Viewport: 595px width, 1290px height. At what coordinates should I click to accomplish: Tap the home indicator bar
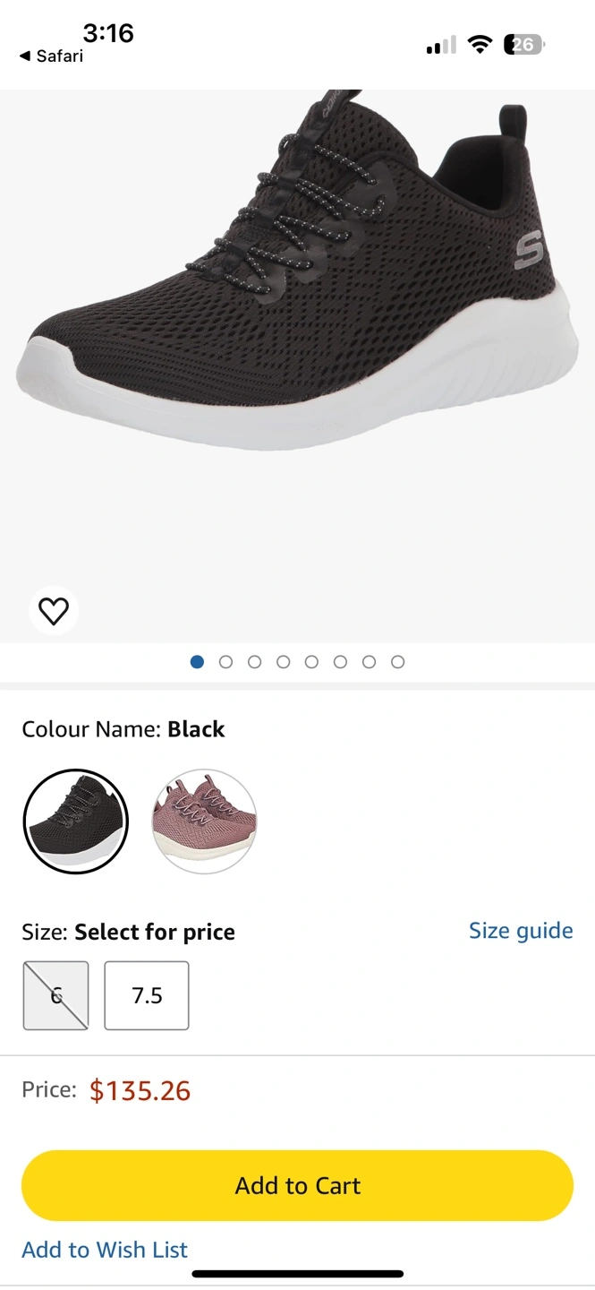point(297,1274)
